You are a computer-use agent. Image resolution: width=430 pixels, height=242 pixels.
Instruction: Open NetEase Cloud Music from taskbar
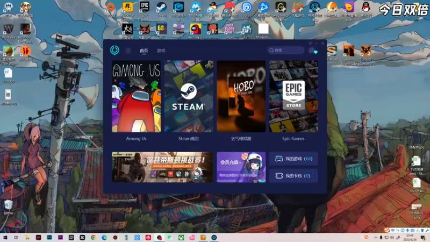coord(148,238)
